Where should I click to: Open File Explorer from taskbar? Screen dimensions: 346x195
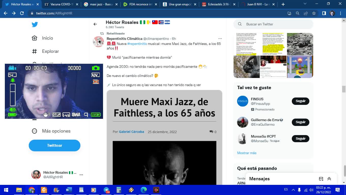point(19,190)
